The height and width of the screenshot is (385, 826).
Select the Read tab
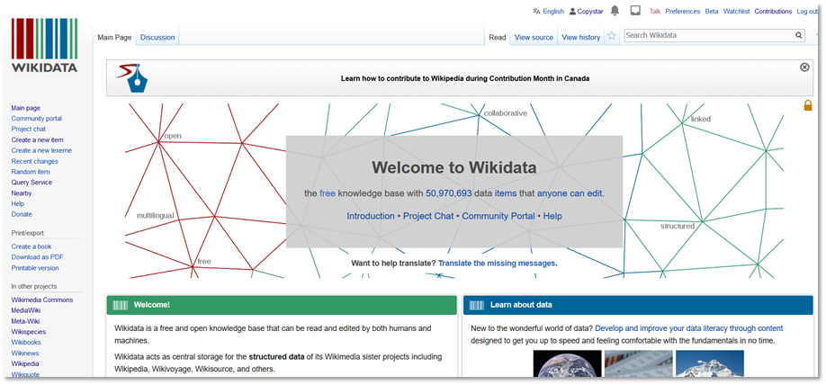[x=498, y=38]
